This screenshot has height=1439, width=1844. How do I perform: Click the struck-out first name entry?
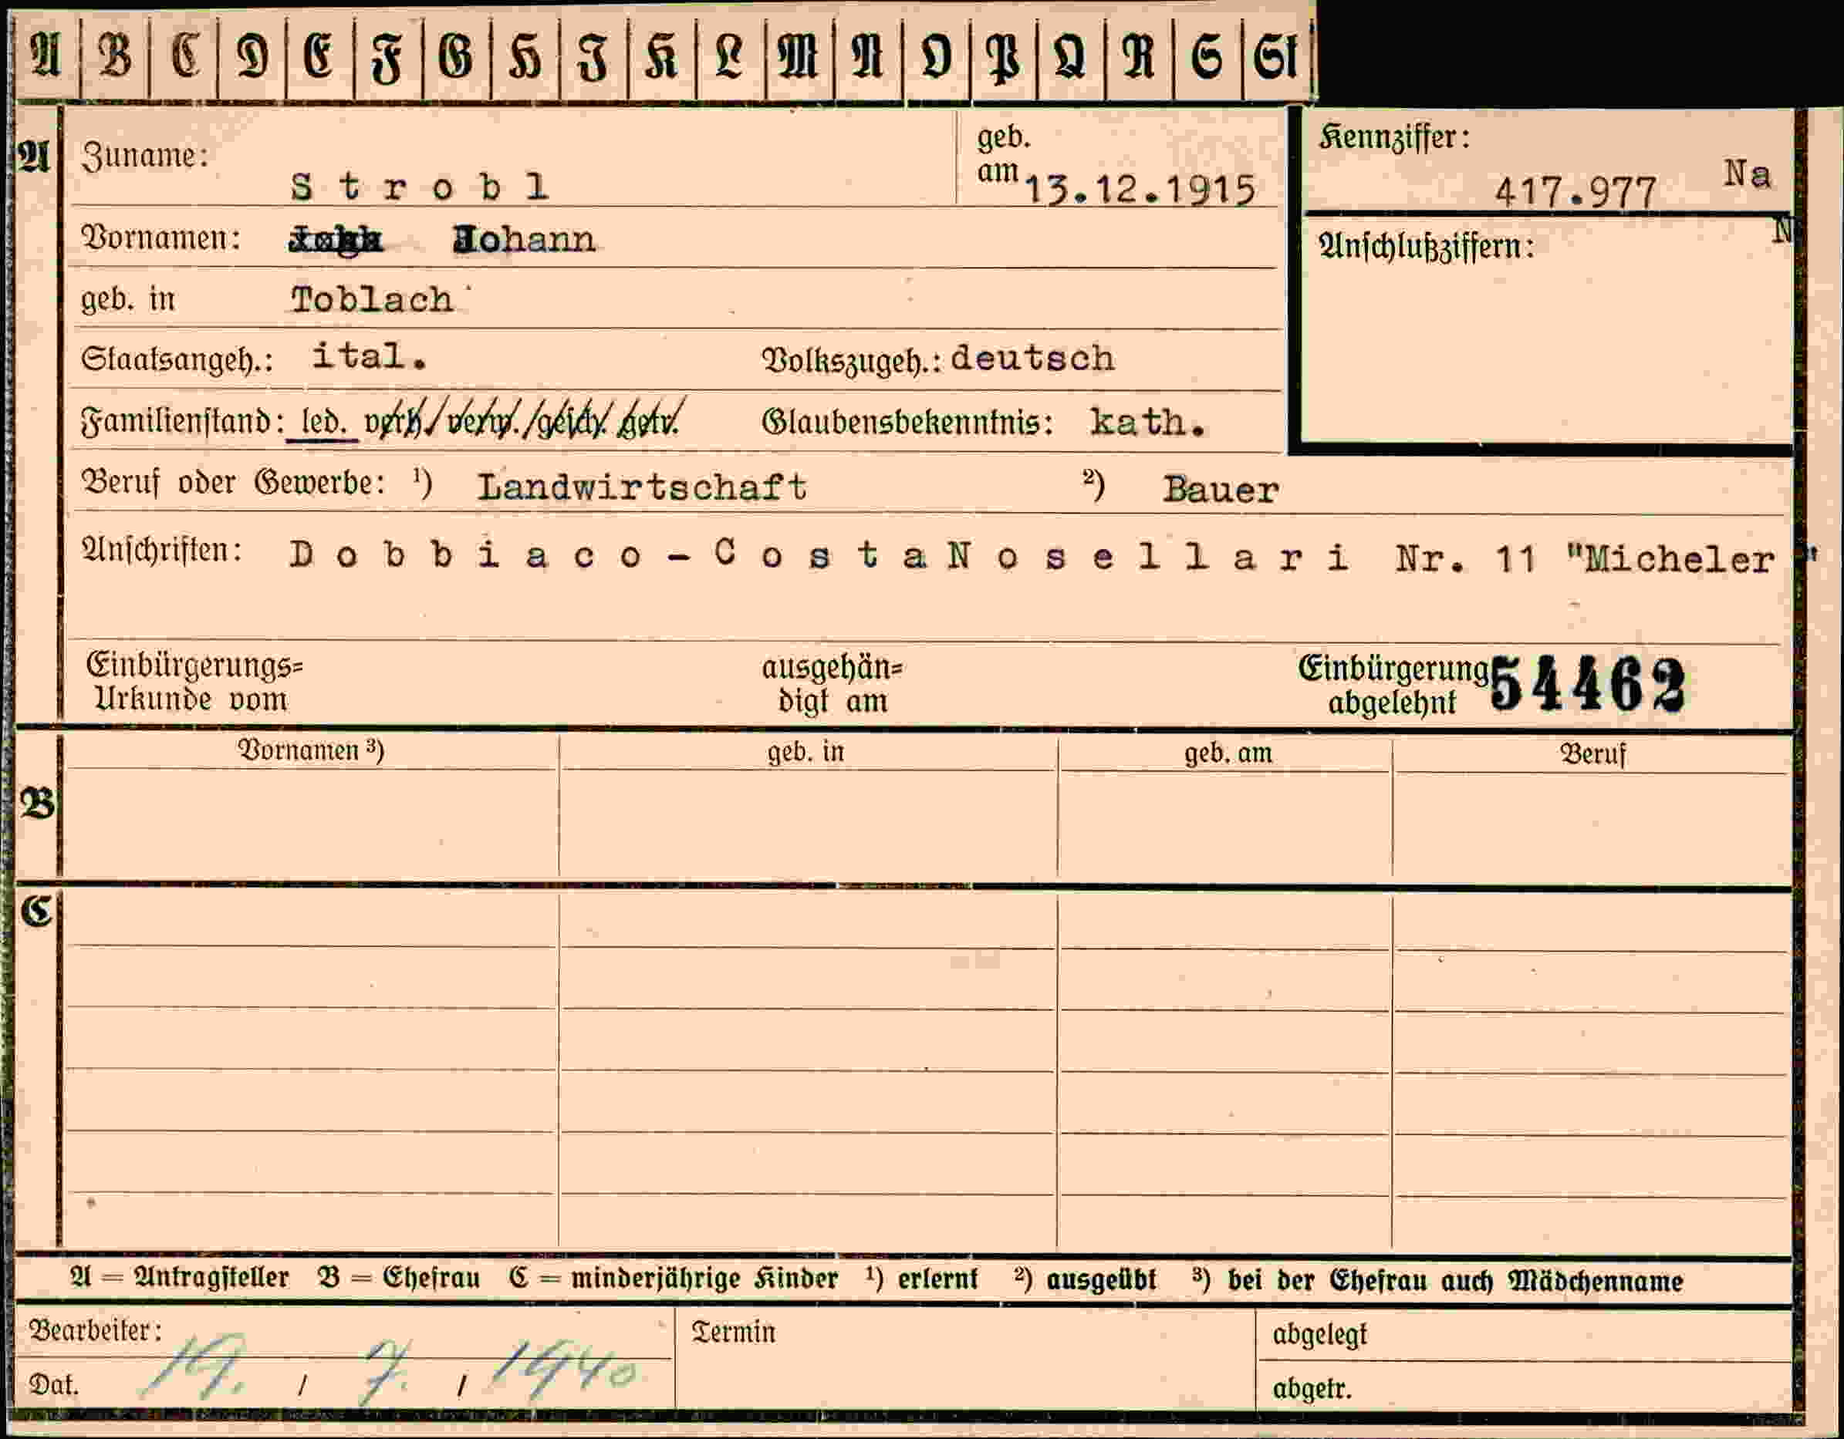[x=335, y=241]
